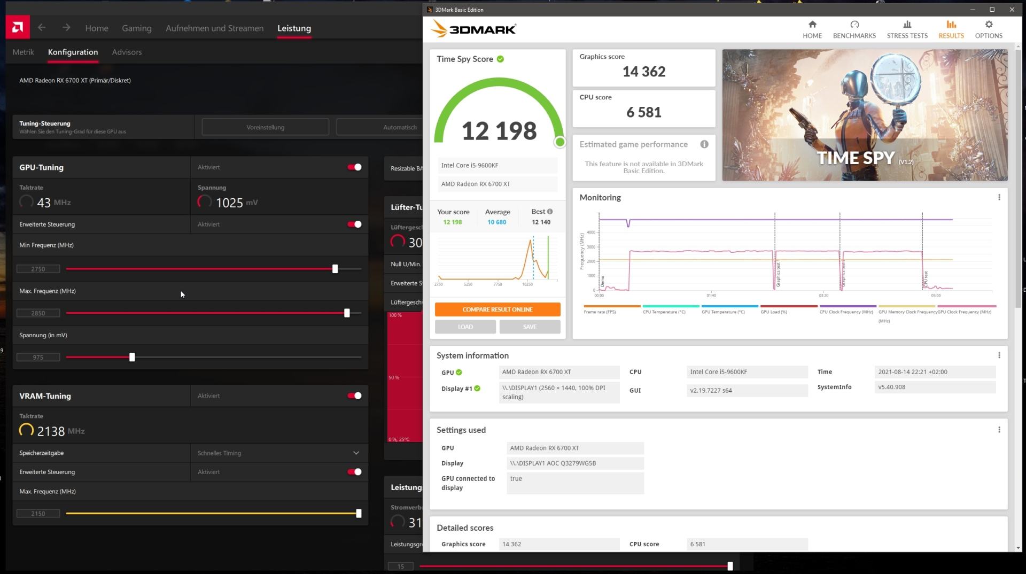Select the Leistung tab
Image resolution: width=1026 pixels, height=574 pixels.
pos(294,28)
